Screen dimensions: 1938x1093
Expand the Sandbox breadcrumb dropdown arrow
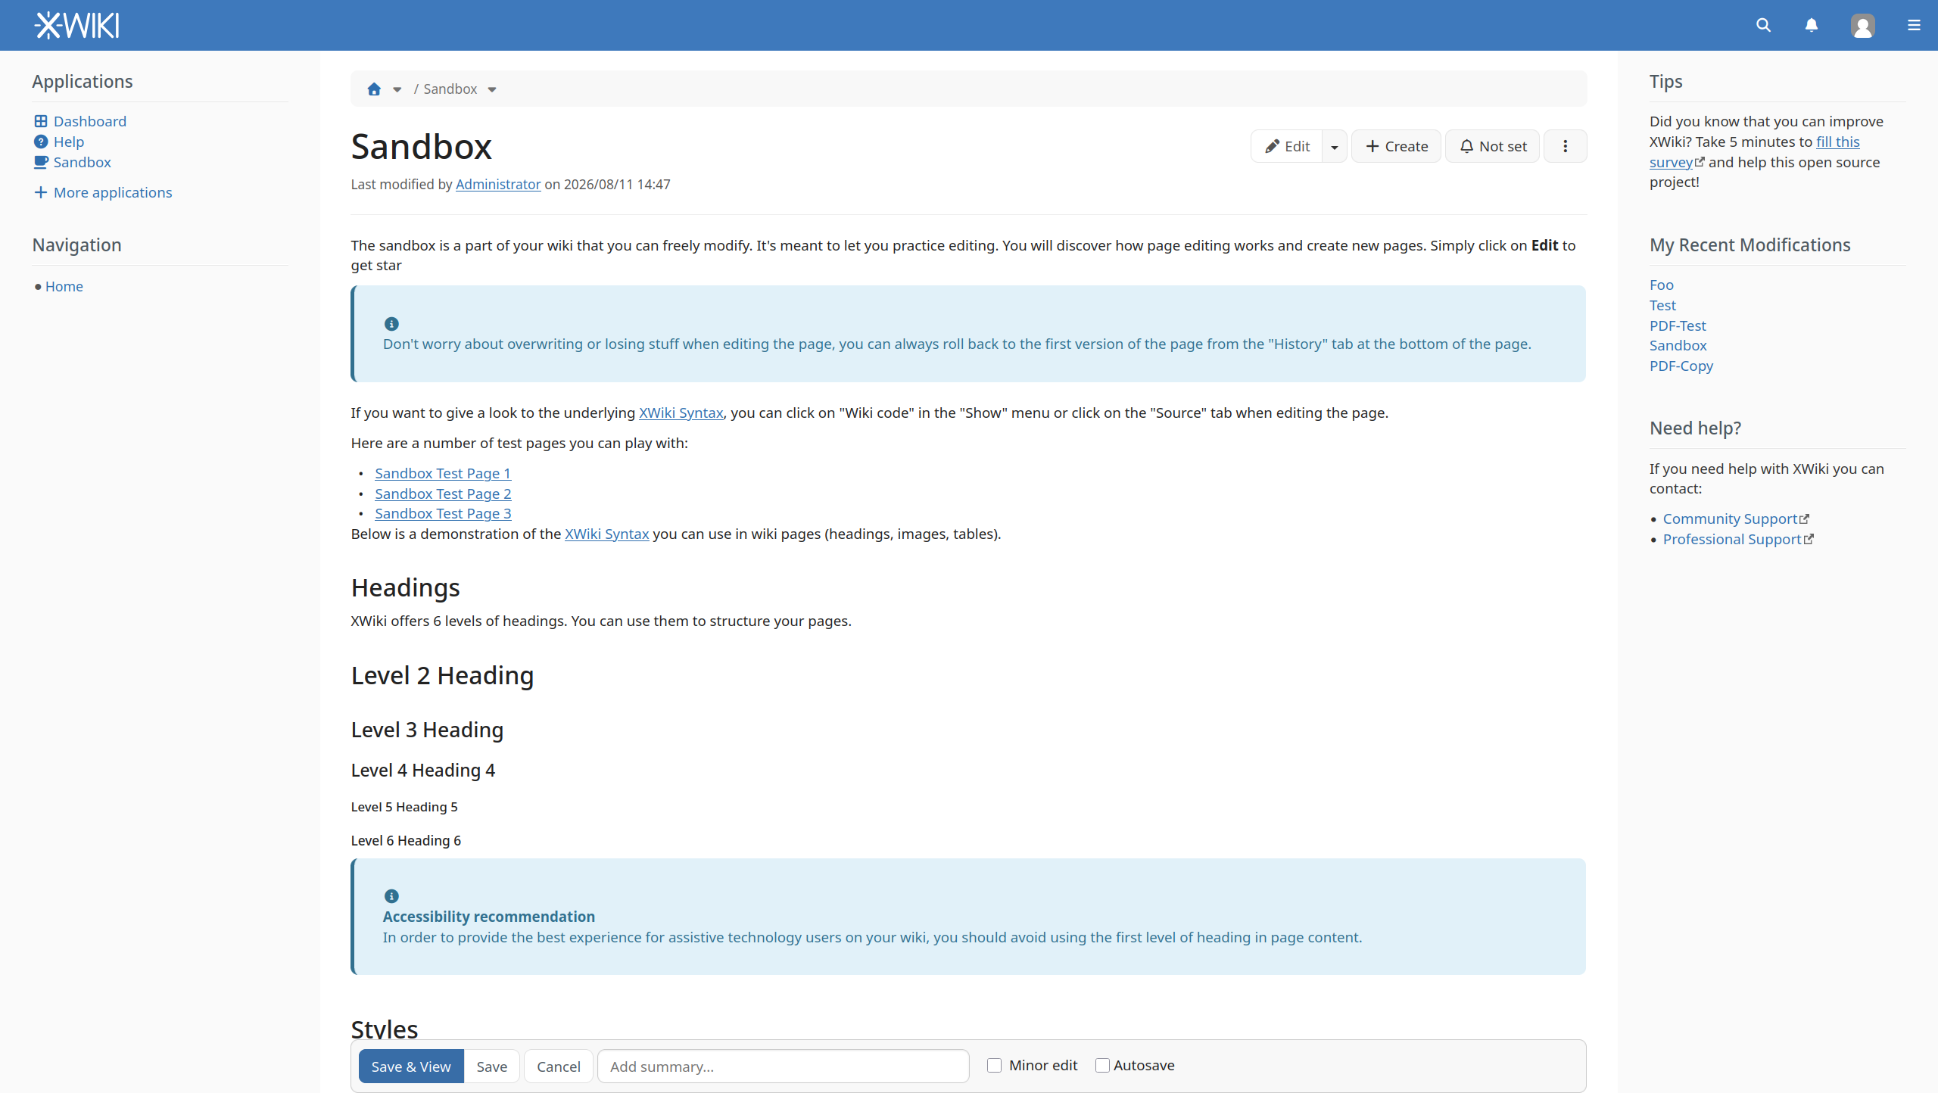[492, 89]
